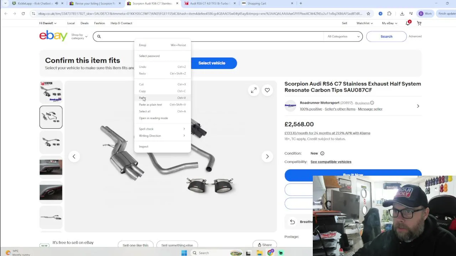
Task: Click the eBay Search button
Action: tap(386, 36)
